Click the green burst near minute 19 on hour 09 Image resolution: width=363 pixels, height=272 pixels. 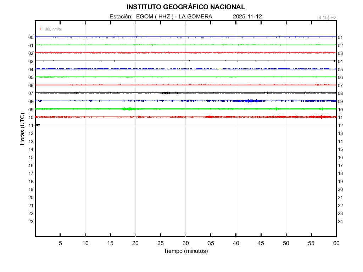click(x=129, y=109)
